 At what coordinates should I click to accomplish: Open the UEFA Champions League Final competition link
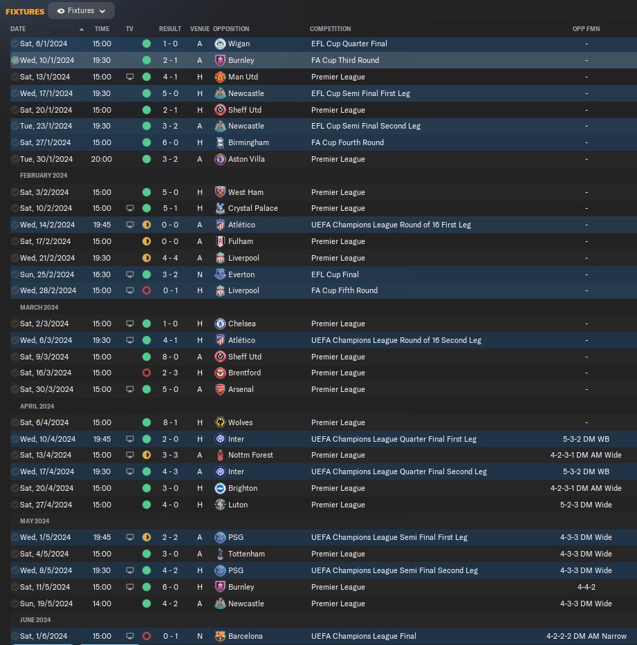tap(364, 636)
